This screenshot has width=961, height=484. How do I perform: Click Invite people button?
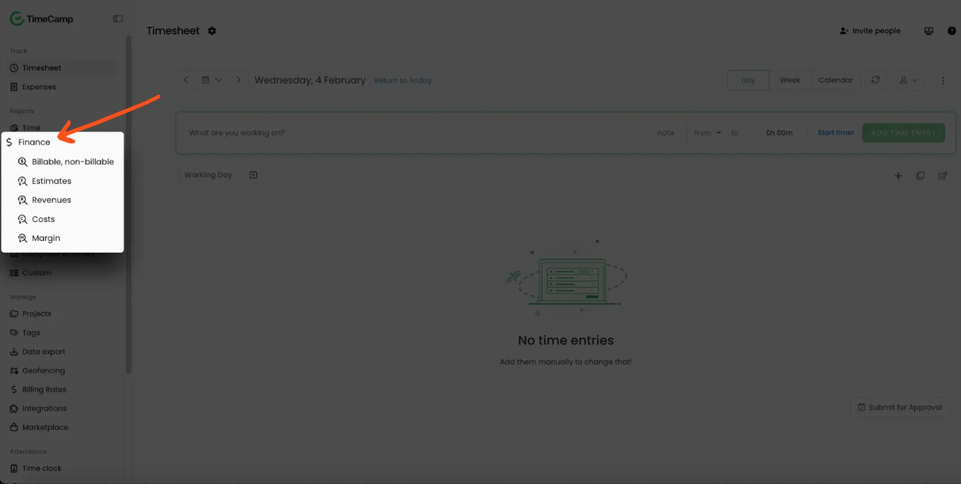click(x=870, y=31)
